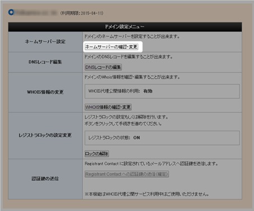Open DNSレコードの編集 button
The height and width of the screenshot is (211, 254).
coord(103,67)
